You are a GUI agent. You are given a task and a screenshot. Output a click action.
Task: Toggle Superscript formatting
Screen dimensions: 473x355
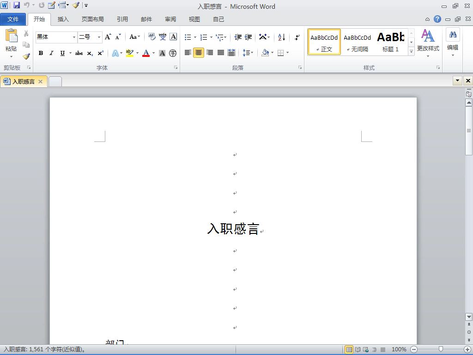pos(100,53)
